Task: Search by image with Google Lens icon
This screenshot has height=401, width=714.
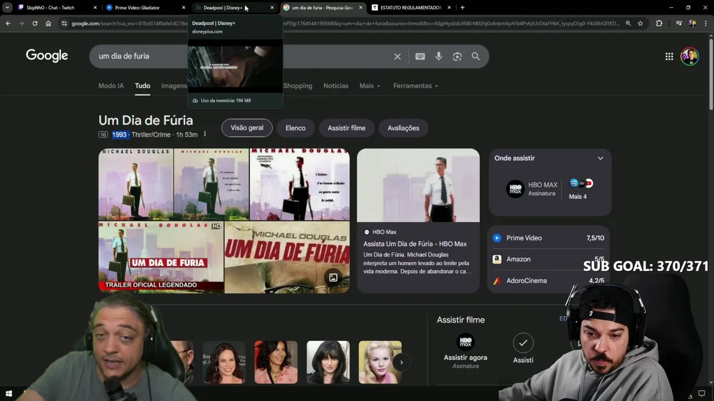Action: tap(457, 56)
